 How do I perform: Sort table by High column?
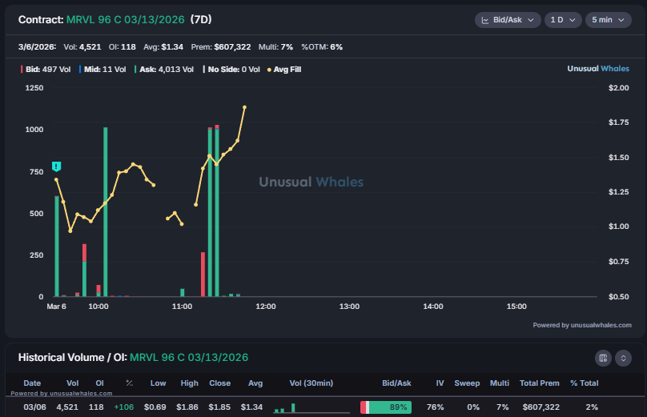(x=190, y=383)
